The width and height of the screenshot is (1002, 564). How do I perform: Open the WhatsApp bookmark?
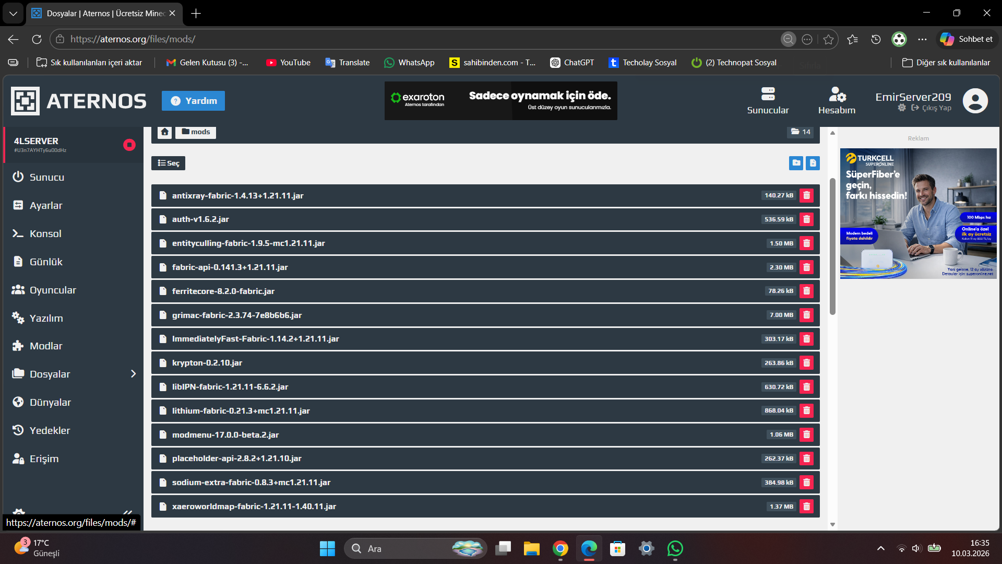(409, 63)
